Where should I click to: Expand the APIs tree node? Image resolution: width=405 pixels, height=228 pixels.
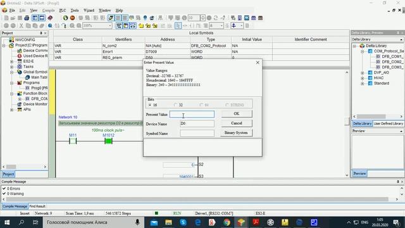coord(11,110)
